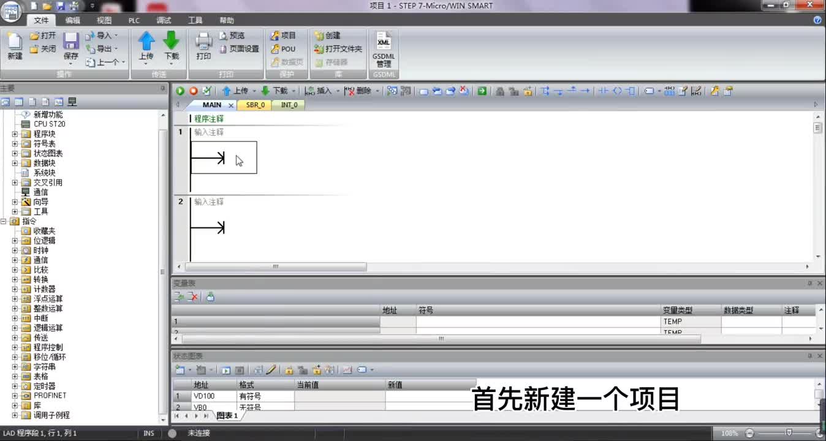Switch to the INT_0 editor tab
Screen dimensions: 826x441
(289, 105)
